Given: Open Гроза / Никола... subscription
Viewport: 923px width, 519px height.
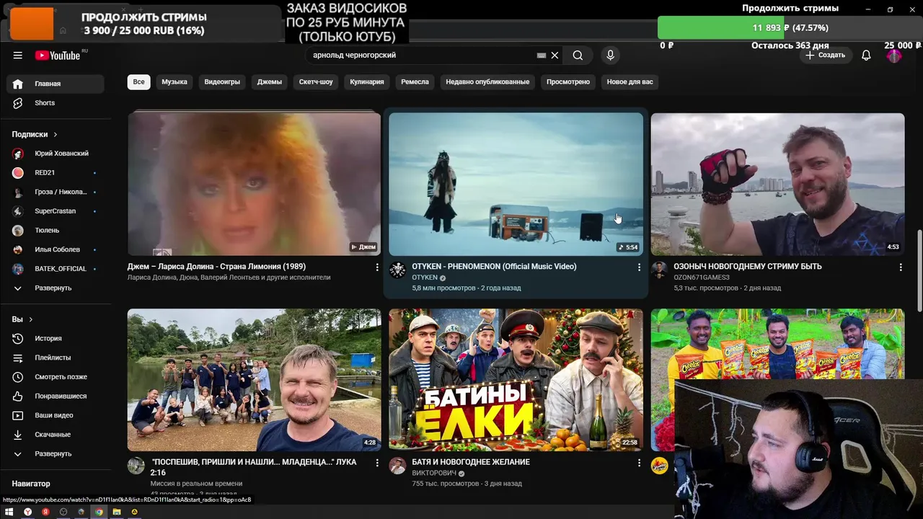Looking at the screenshot, I should pyautogui.click(x=56, y=192).
